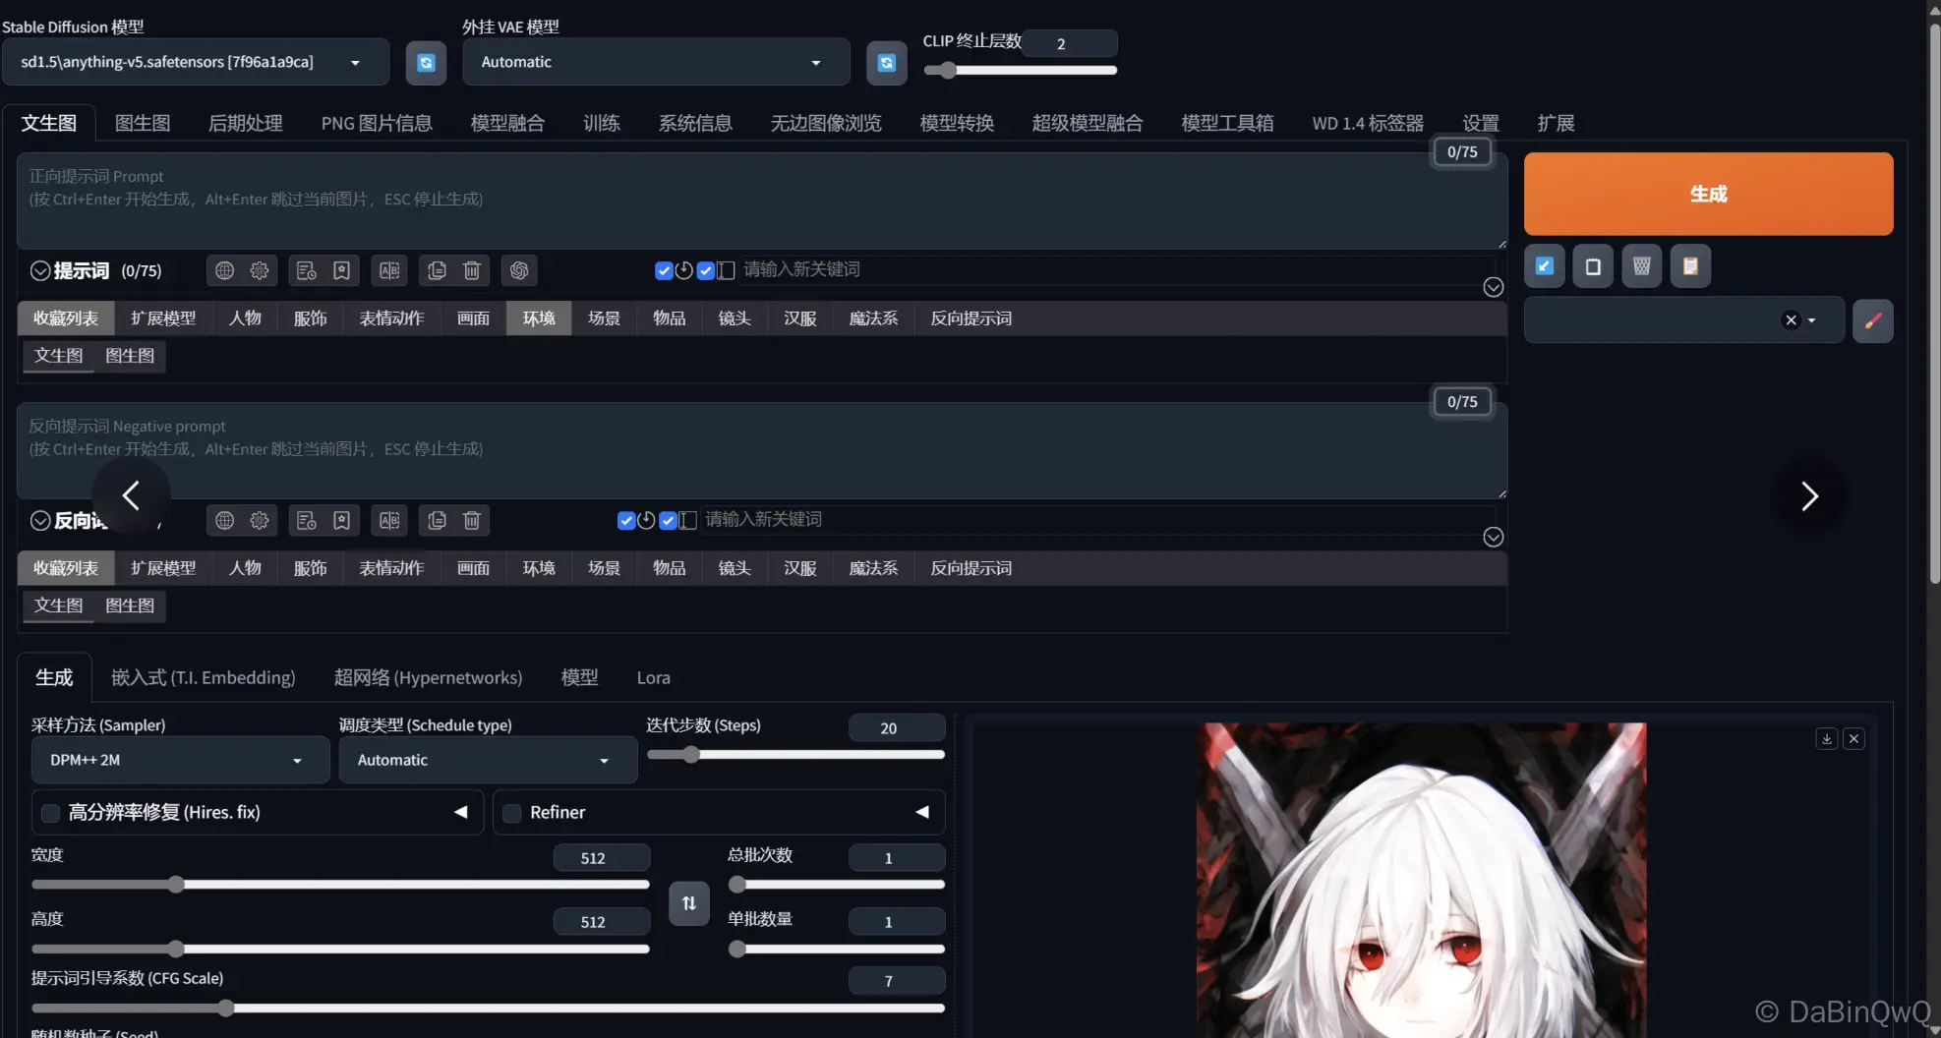The height and width of the screenshot is (1038, 1941).
Task: Enable Hires. fix checkbox
Action: click(50, 813)
